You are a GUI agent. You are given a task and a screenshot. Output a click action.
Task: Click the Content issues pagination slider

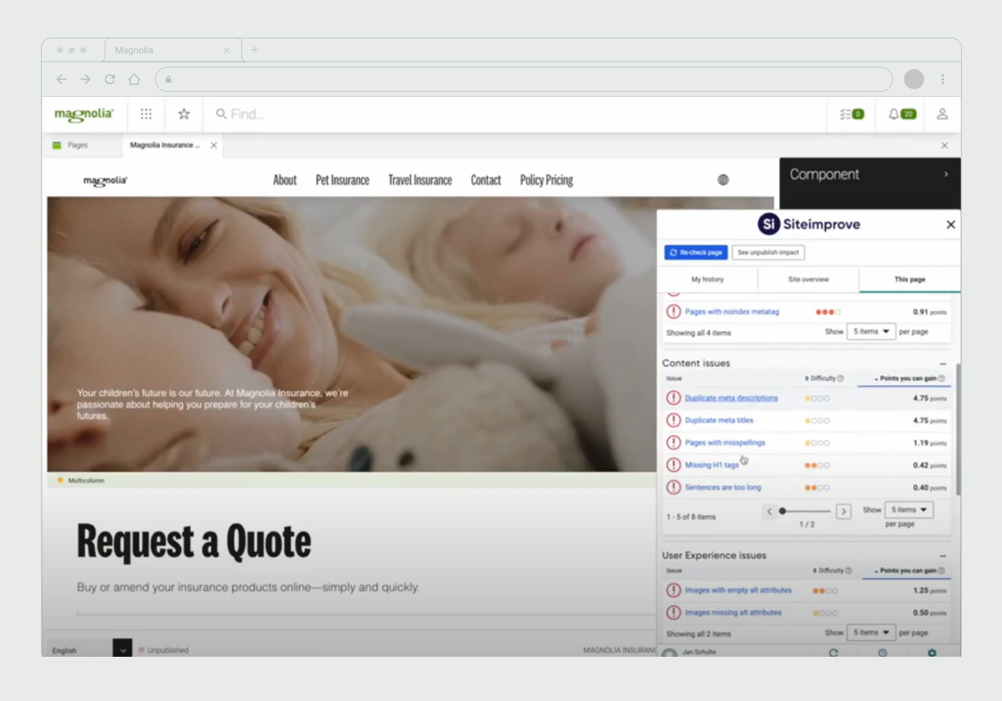tap(805, 511)
